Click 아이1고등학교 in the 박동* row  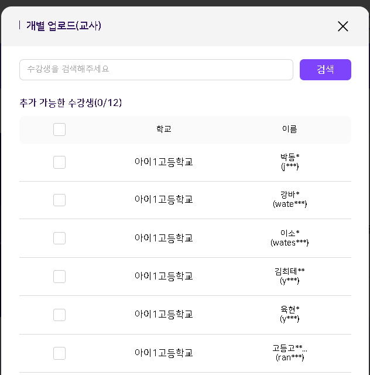164,162
